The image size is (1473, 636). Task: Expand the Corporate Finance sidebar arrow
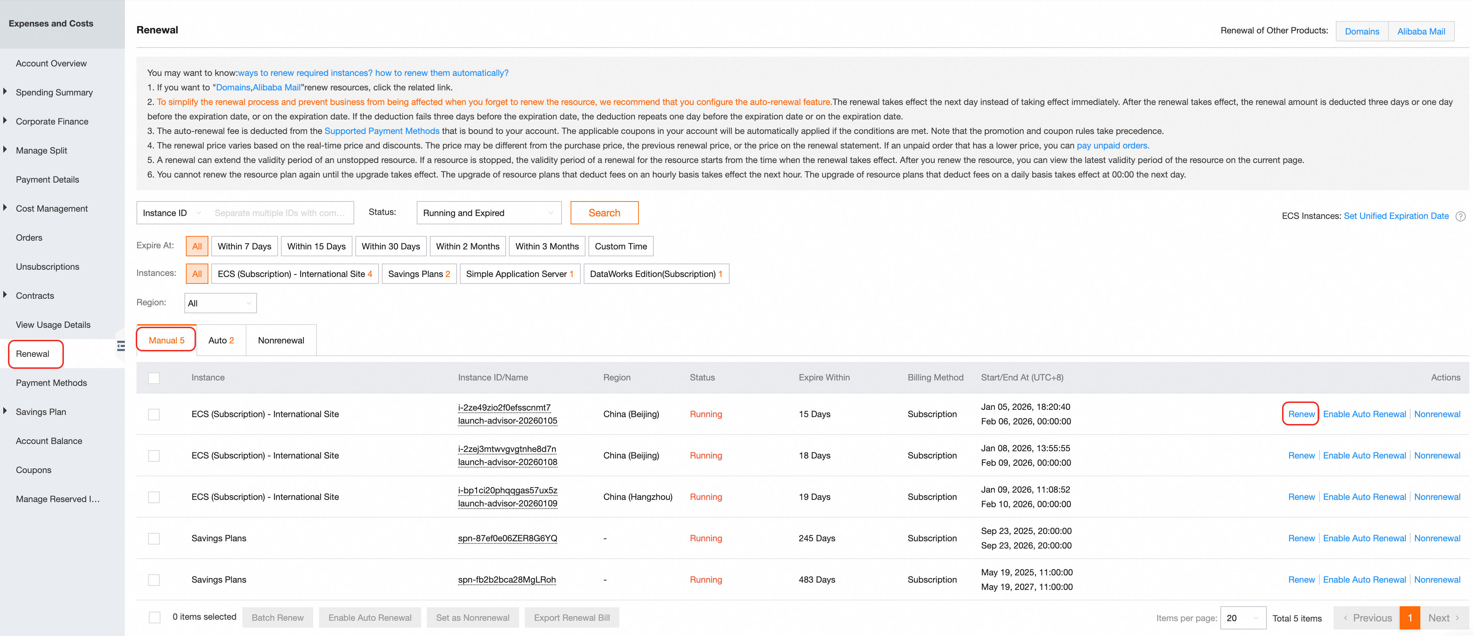[5, 121]
